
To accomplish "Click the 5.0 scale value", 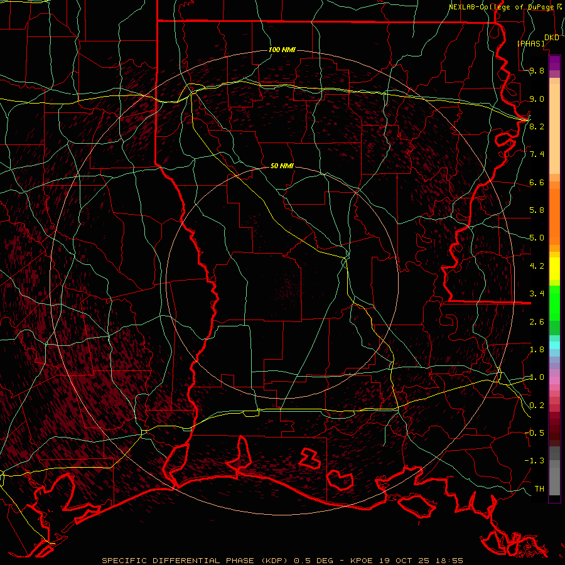I will pyautogui.click(x=537, y=238).
